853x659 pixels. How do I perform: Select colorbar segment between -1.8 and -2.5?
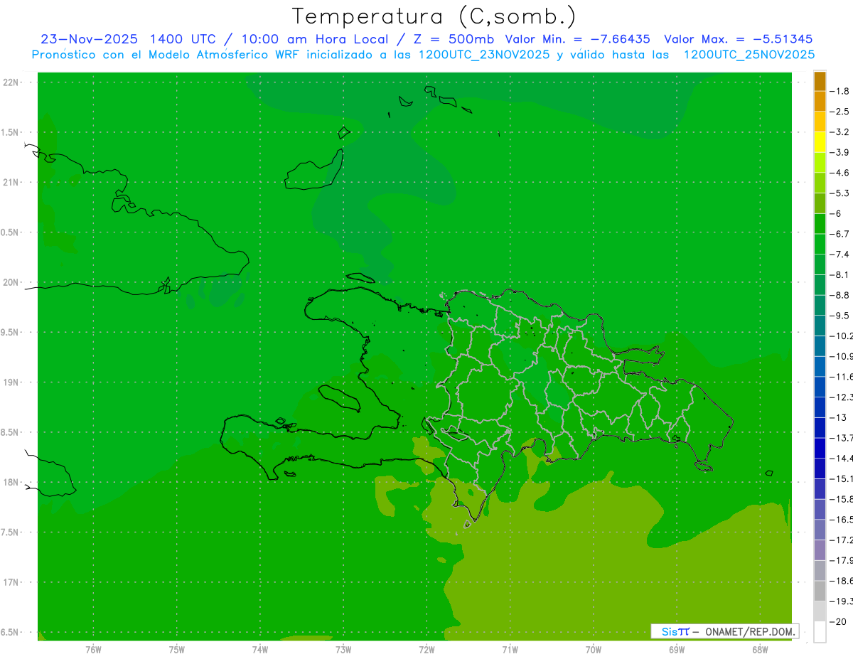click(x=820, y=101)
